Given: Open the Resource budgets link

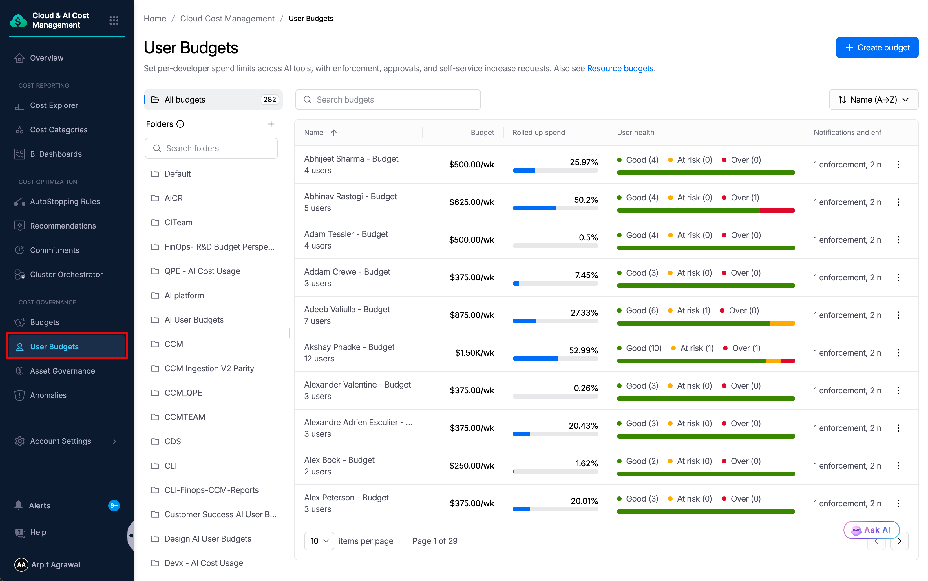Looking at the screenshot, I should [620, 68].
